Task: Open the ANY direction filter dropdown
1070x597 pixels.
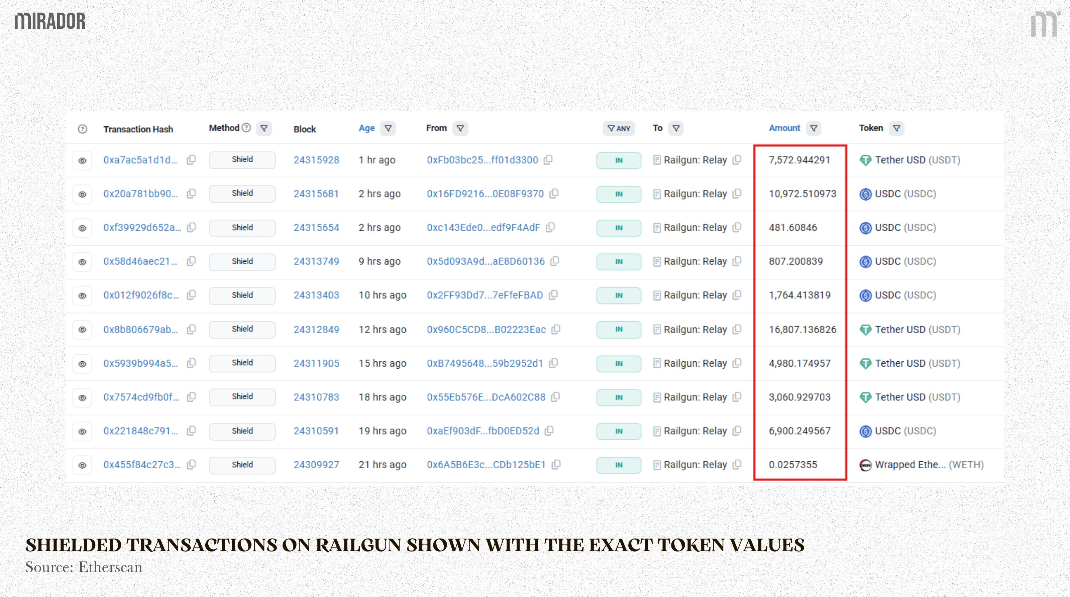Action: pyautogui.click(x=619, y=129)
